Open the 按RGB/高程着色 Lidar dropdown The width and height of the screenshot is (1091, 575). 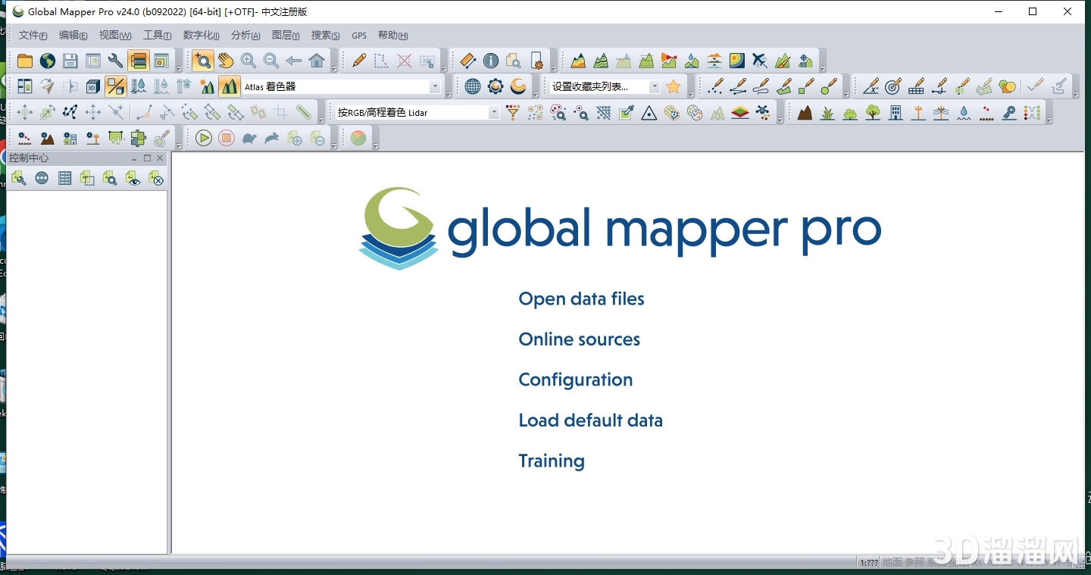(x=493, y=112)
